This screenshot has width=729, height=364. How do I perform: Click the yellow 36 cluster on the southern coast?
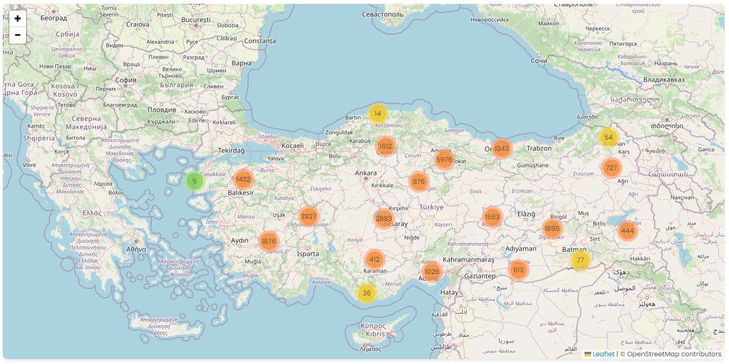[x=366, y=293]
